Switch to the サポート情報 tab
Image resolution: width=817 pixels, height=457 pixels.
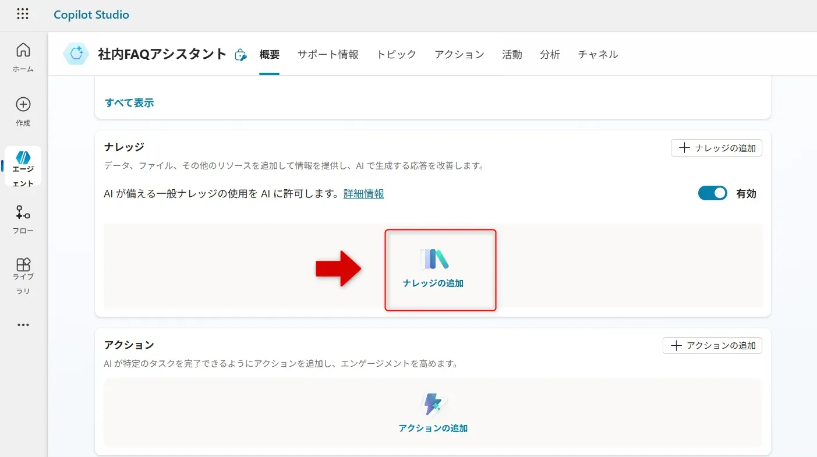pos(328,55)
